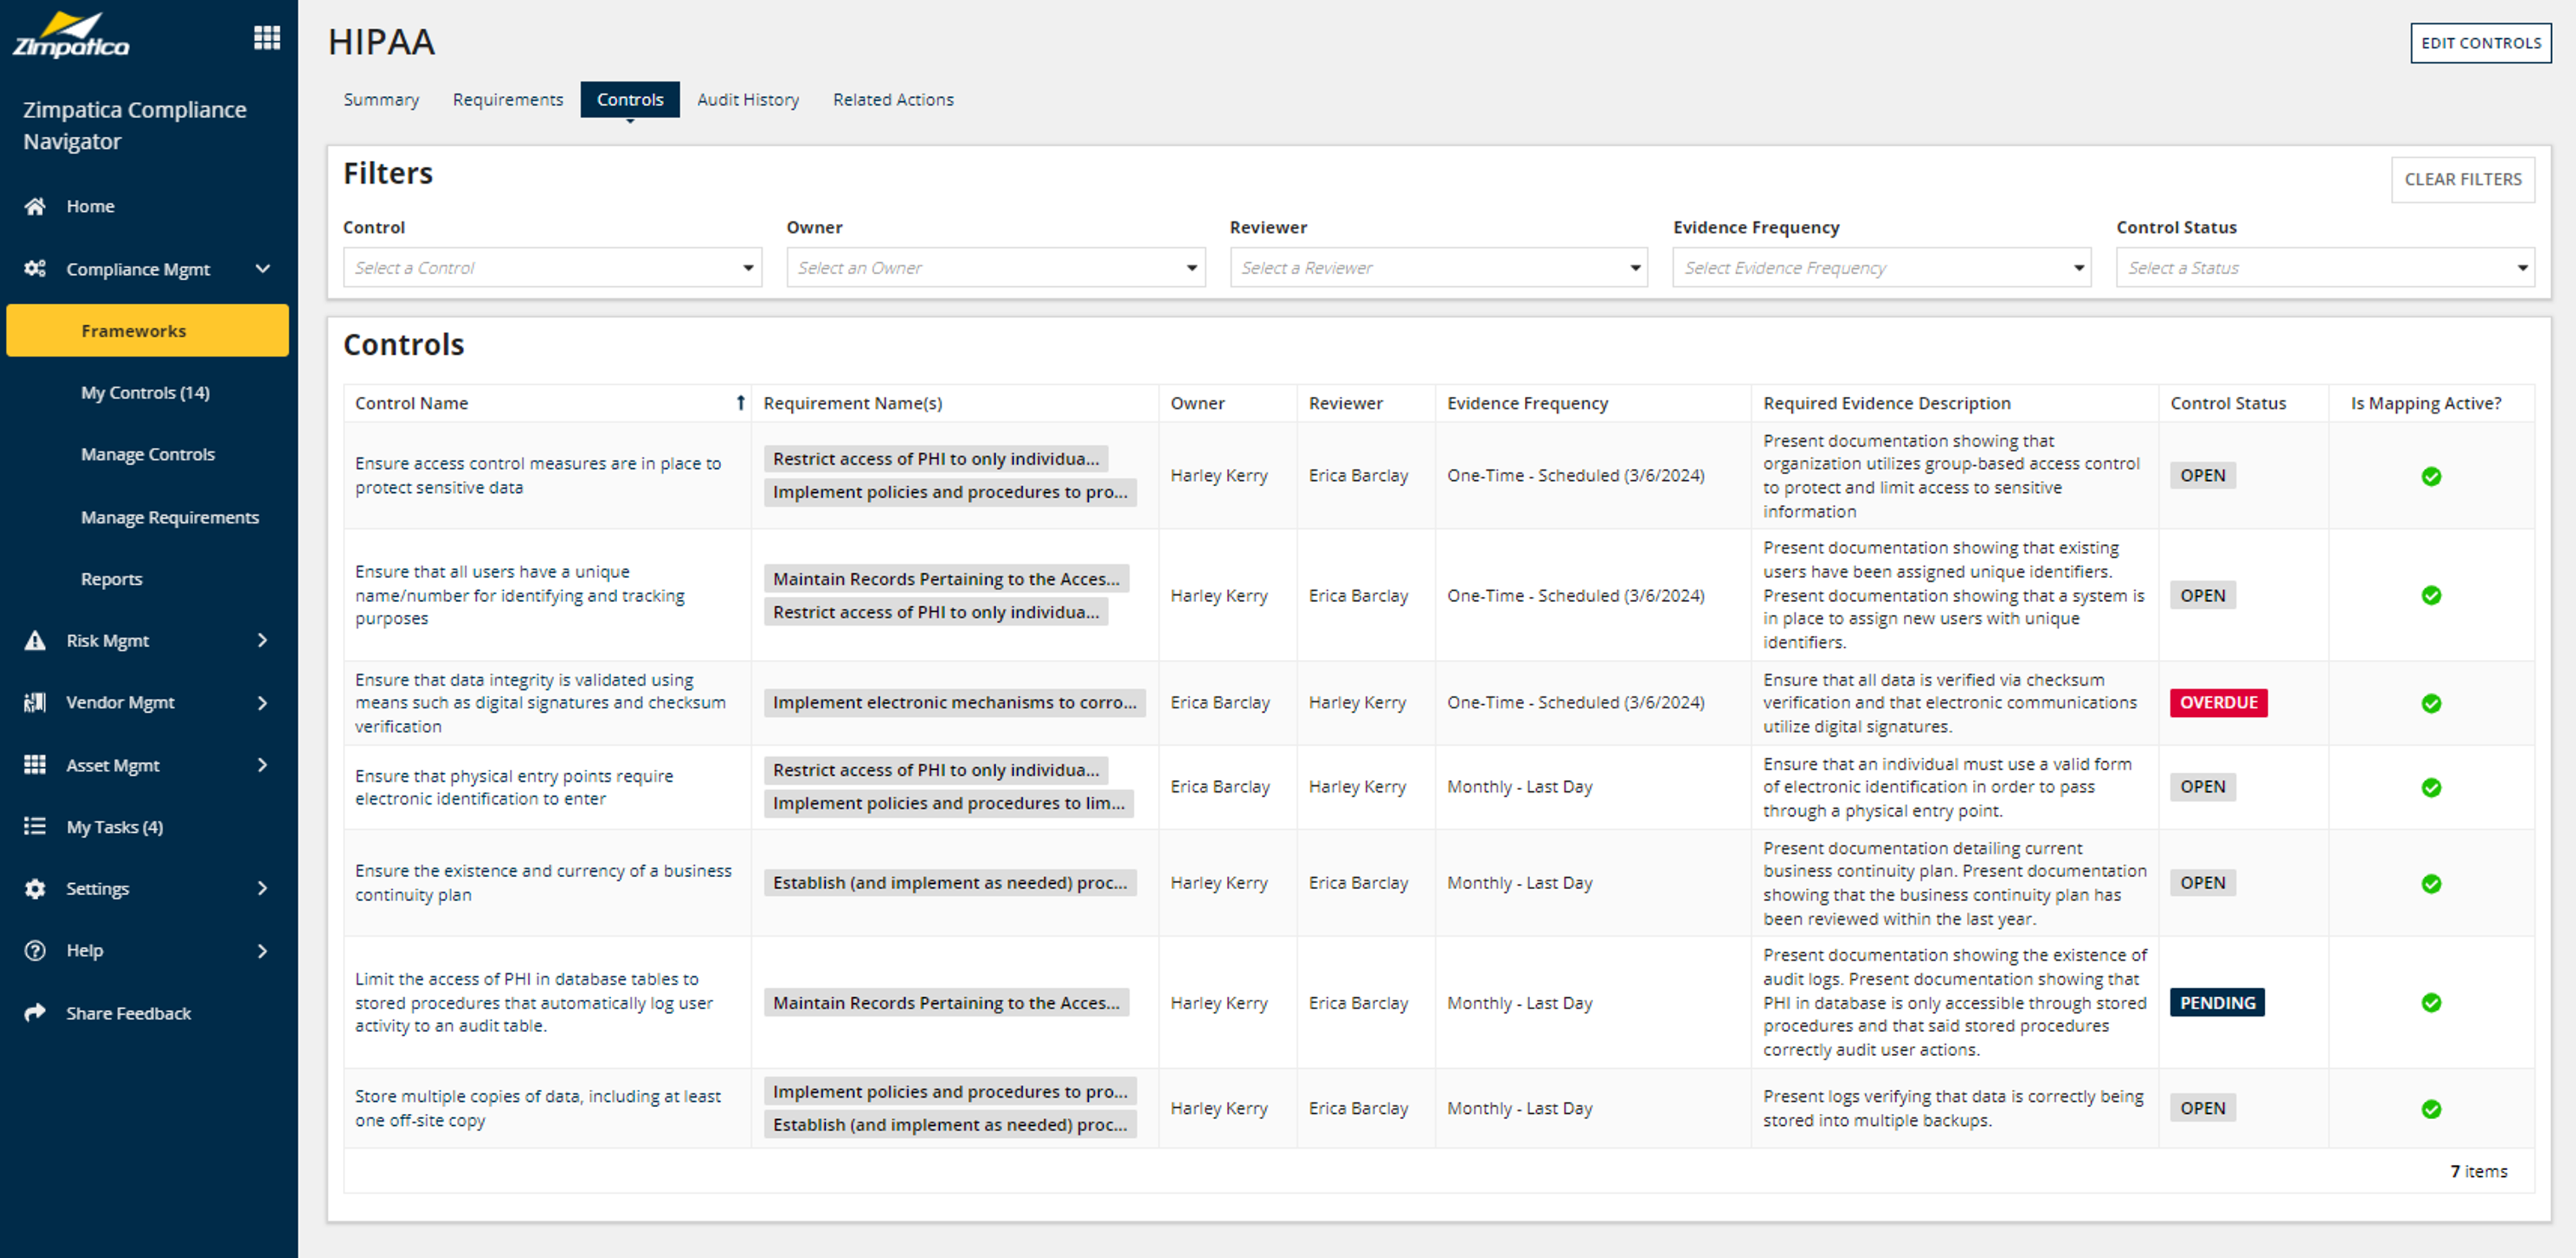Click the '7 items' count text
Screen dimensions: 2576x1258
(x=2479, y=1171)
